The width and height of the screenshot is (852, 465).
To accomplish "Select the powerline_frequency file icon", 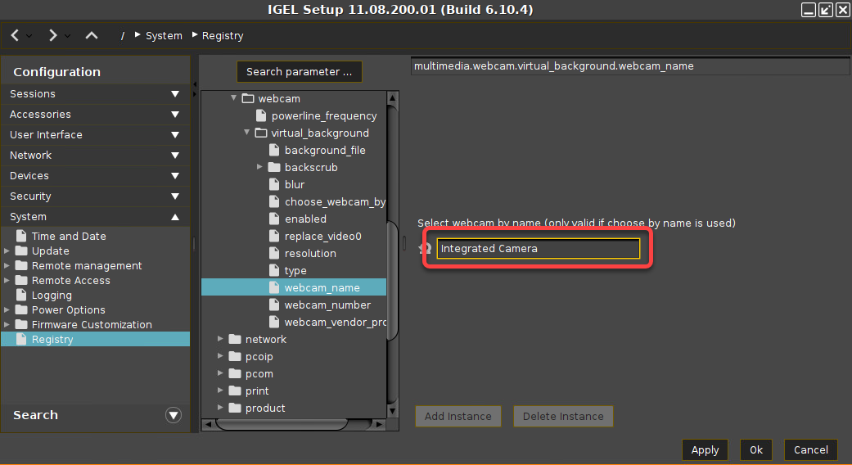I will [261, 116].
